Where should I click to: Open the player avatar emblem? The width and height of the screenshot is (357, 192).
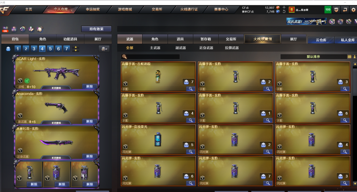click(x=292, y=10)
